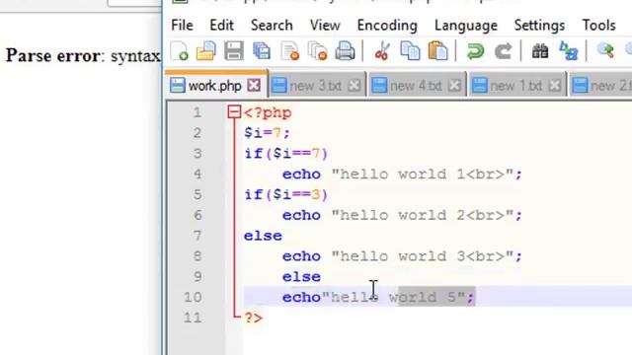Image resolution: width=632 pixels, height=355 pixels.
Task: Open the View menu
Action: [x=325, y=26]
